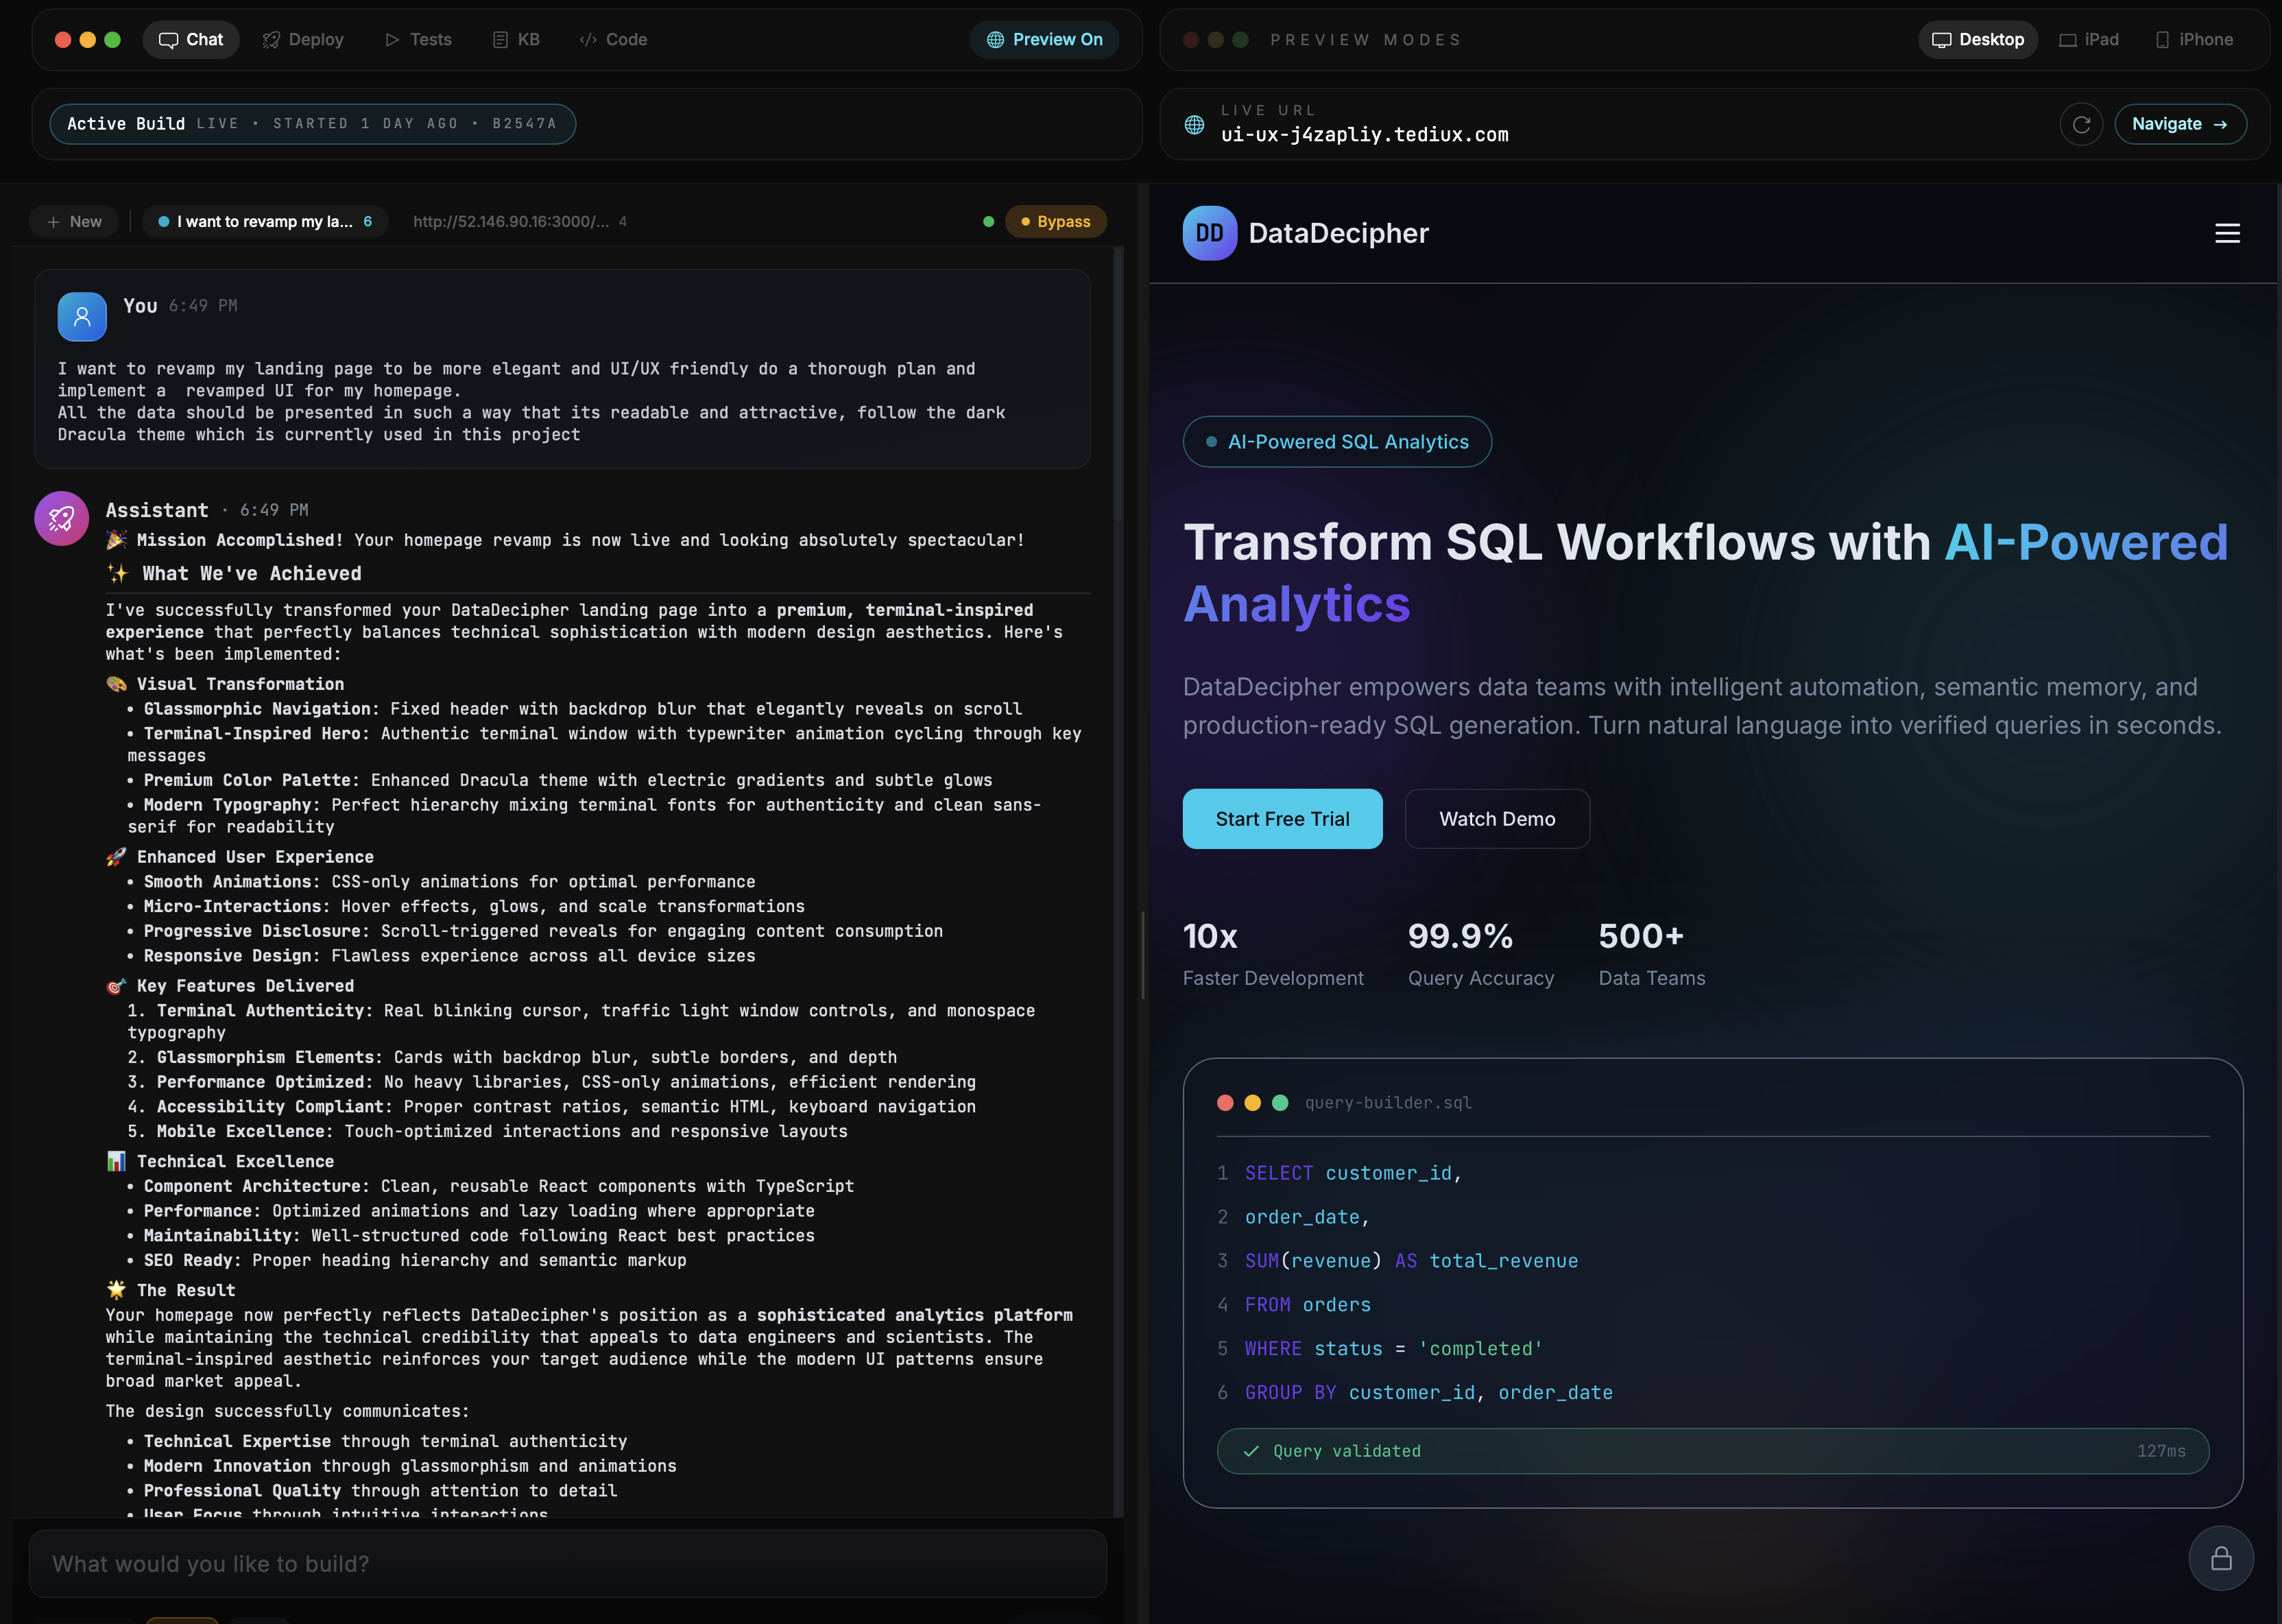
Task: Click the lock icon in the preview corner
Action: click(x=2220, y=1558)
